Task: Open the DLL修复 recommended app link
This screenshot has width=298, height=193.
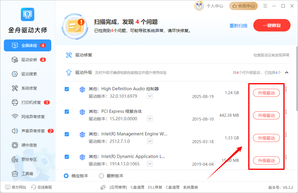Action: coord(155,187)
